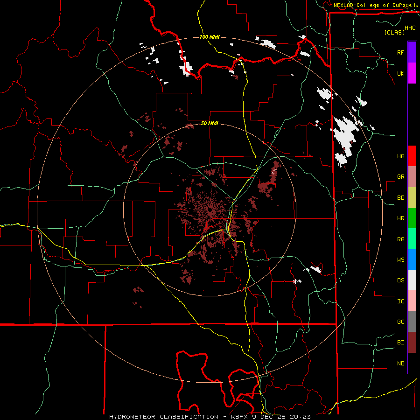Click the 'GC' legend label
The width and height of the screenshot is (420, 420).
(400, 322)
